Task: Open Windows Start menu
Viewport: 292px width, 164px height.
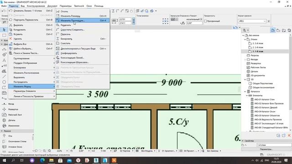Action: click(4, 160)
